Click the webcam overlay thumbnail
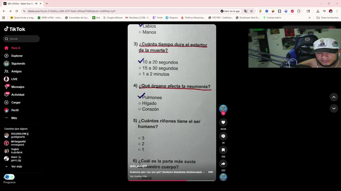The height and width of the screenshot is (191, 341). pyautogui.click(x=295, y=48)
